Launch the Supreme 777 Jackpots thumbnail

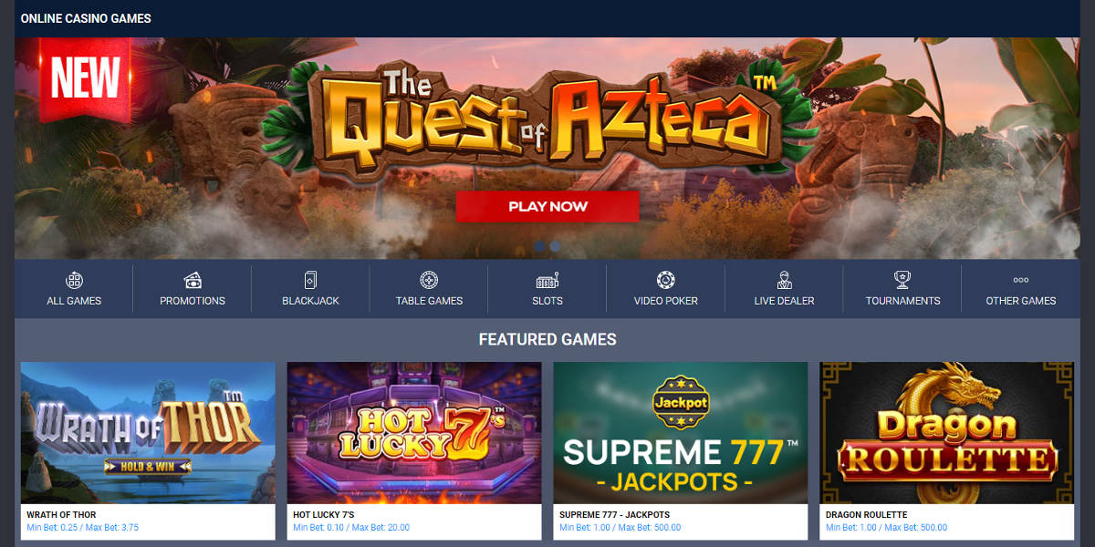point(681,433)
